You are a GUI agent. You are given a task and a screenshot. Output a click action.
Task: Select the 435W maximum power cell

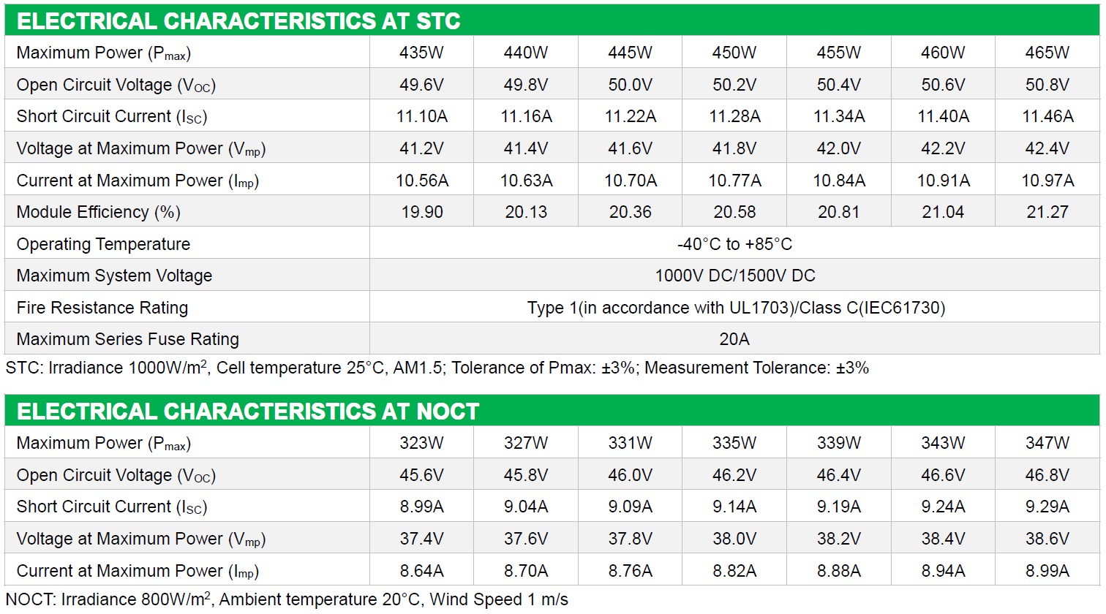coord(422,53)
